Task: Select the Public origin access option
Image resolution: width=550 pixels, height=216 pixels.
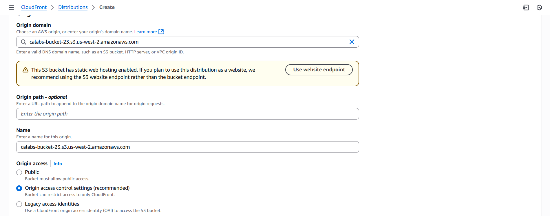Action: click(19, 172)
